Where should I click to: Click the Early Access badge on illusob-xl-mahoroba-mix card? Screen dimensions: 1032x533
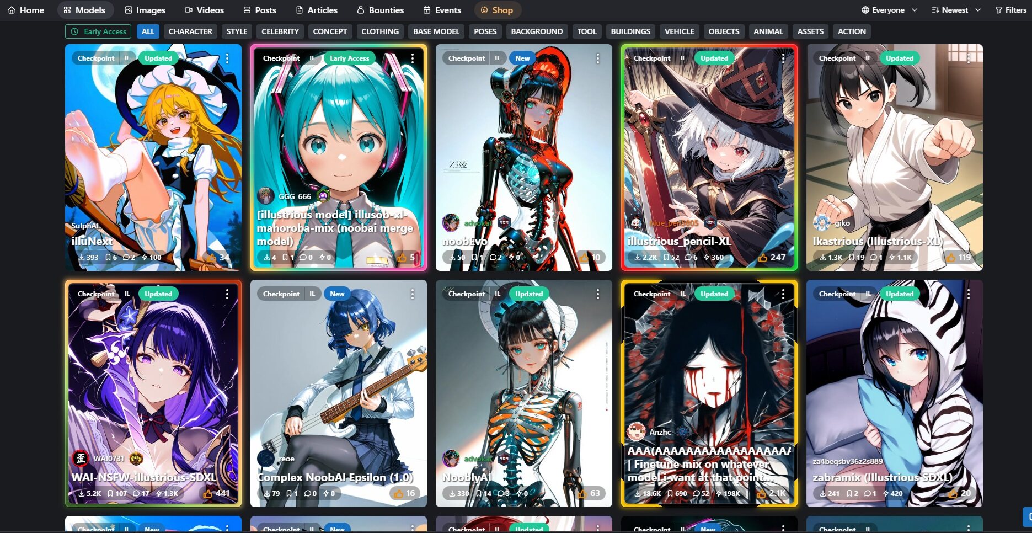click(x=349, y=58)
